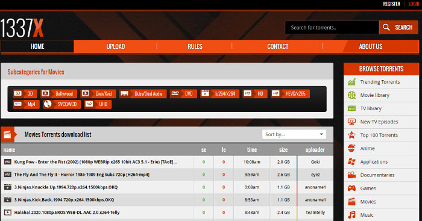422x221 pixels.
Task: Expand the Sort by dropdown
Action: point(294,134)
